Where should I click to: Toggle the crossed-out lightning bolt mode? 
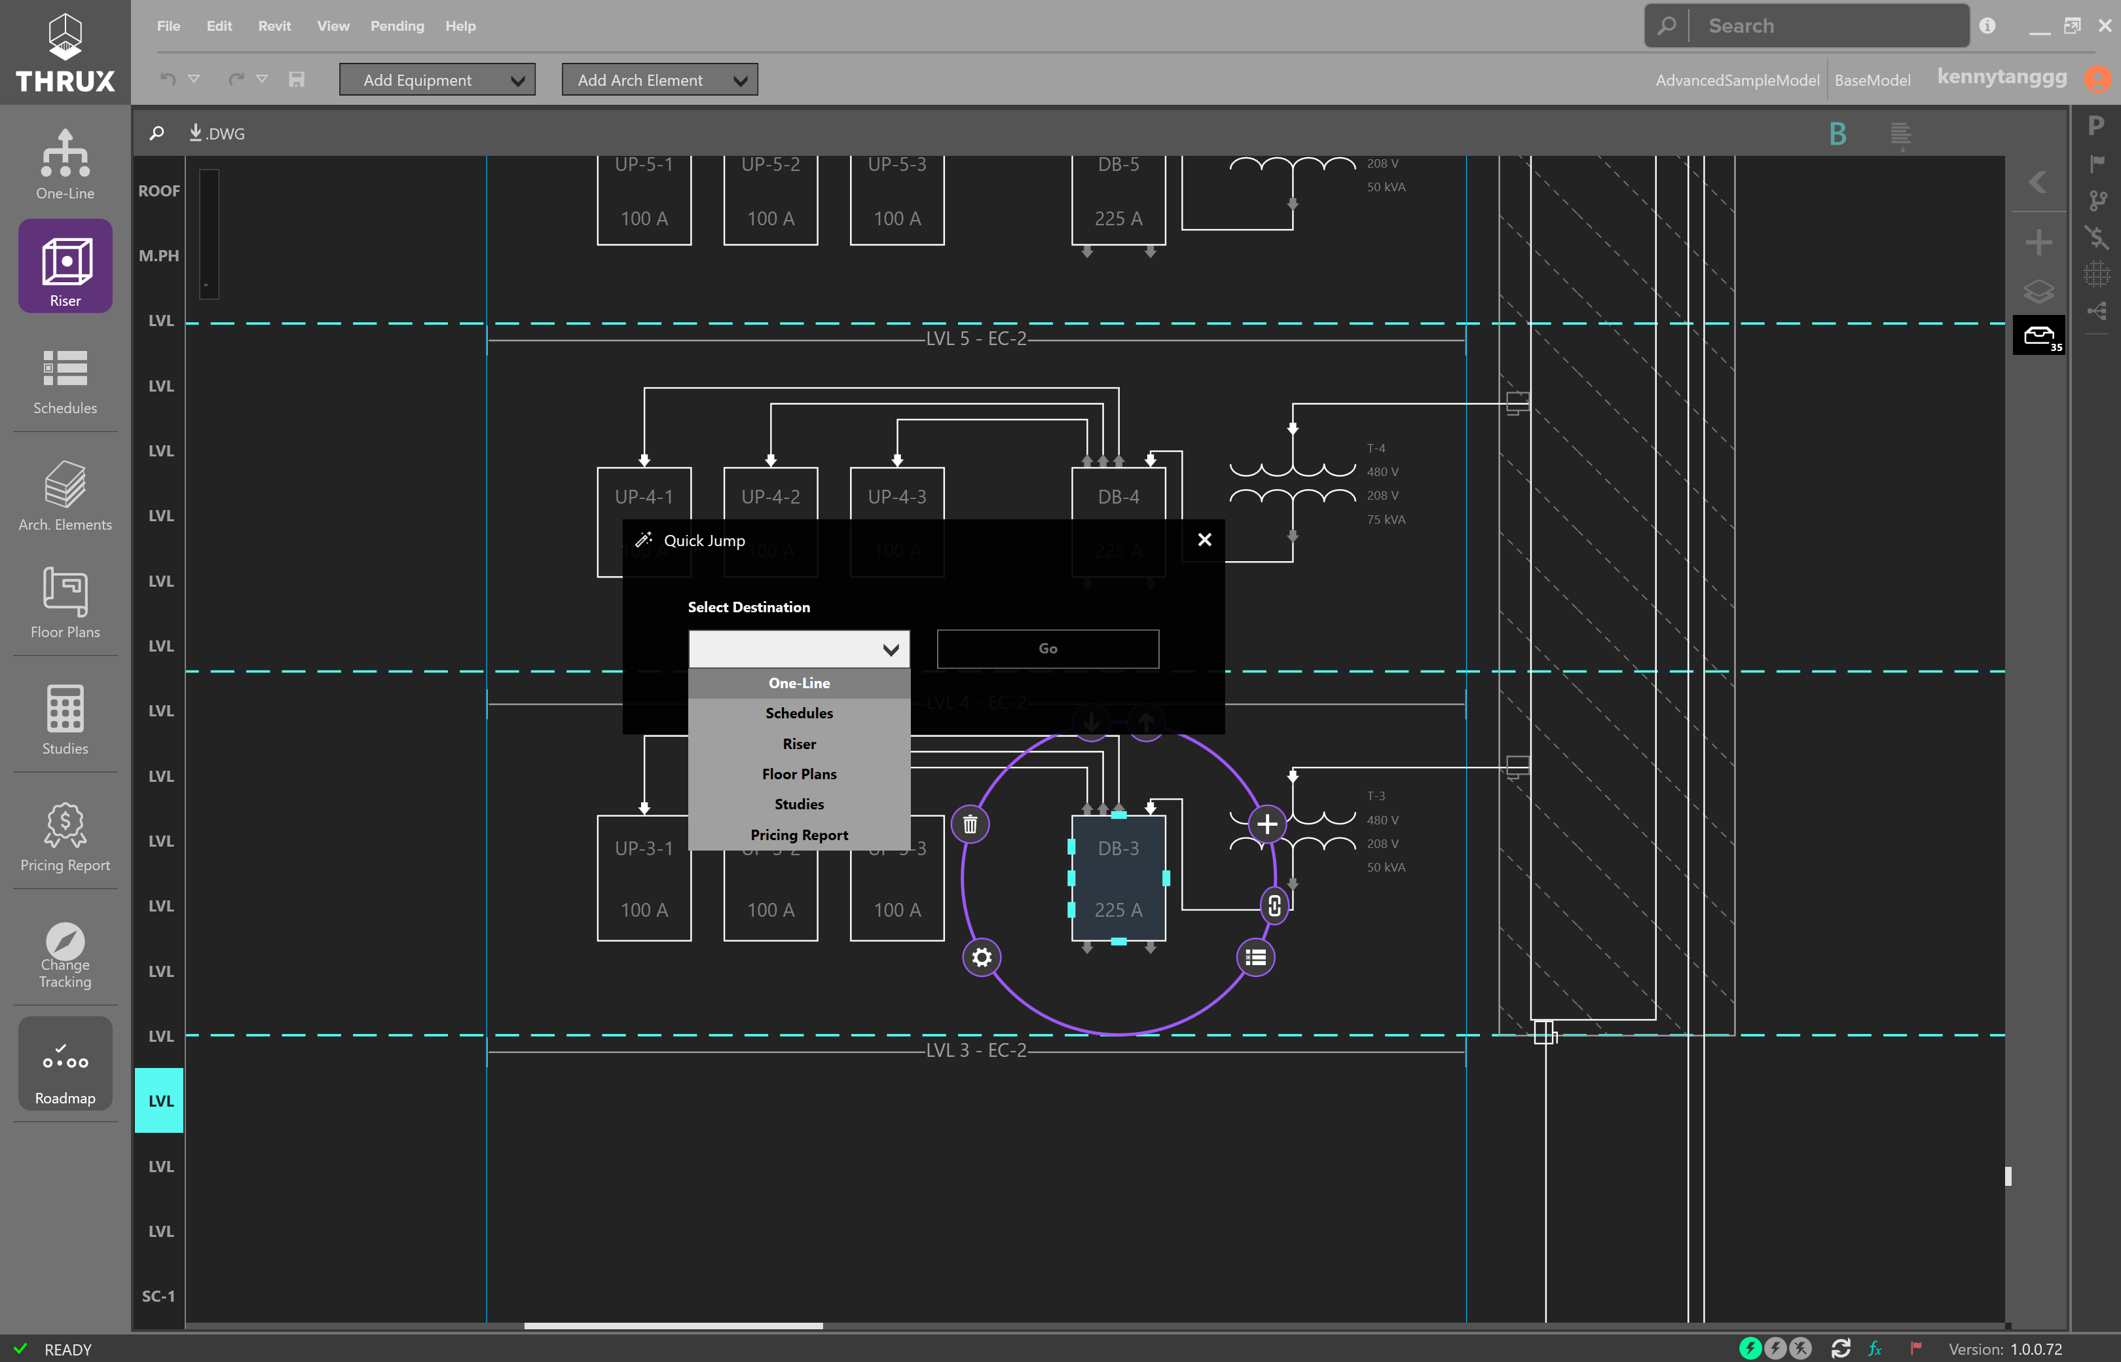[1800, 1348]
